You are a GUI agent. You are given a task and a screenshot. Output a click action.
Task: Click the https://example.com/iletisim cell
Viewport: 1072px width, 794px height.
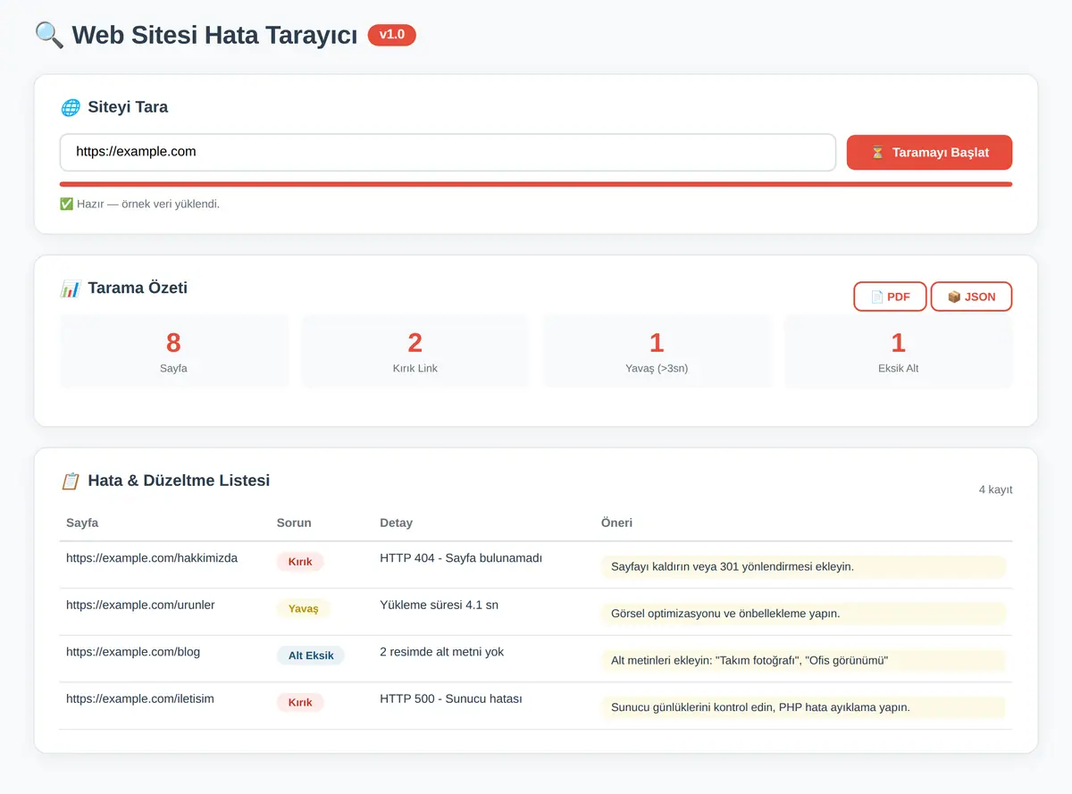point(140,698)
